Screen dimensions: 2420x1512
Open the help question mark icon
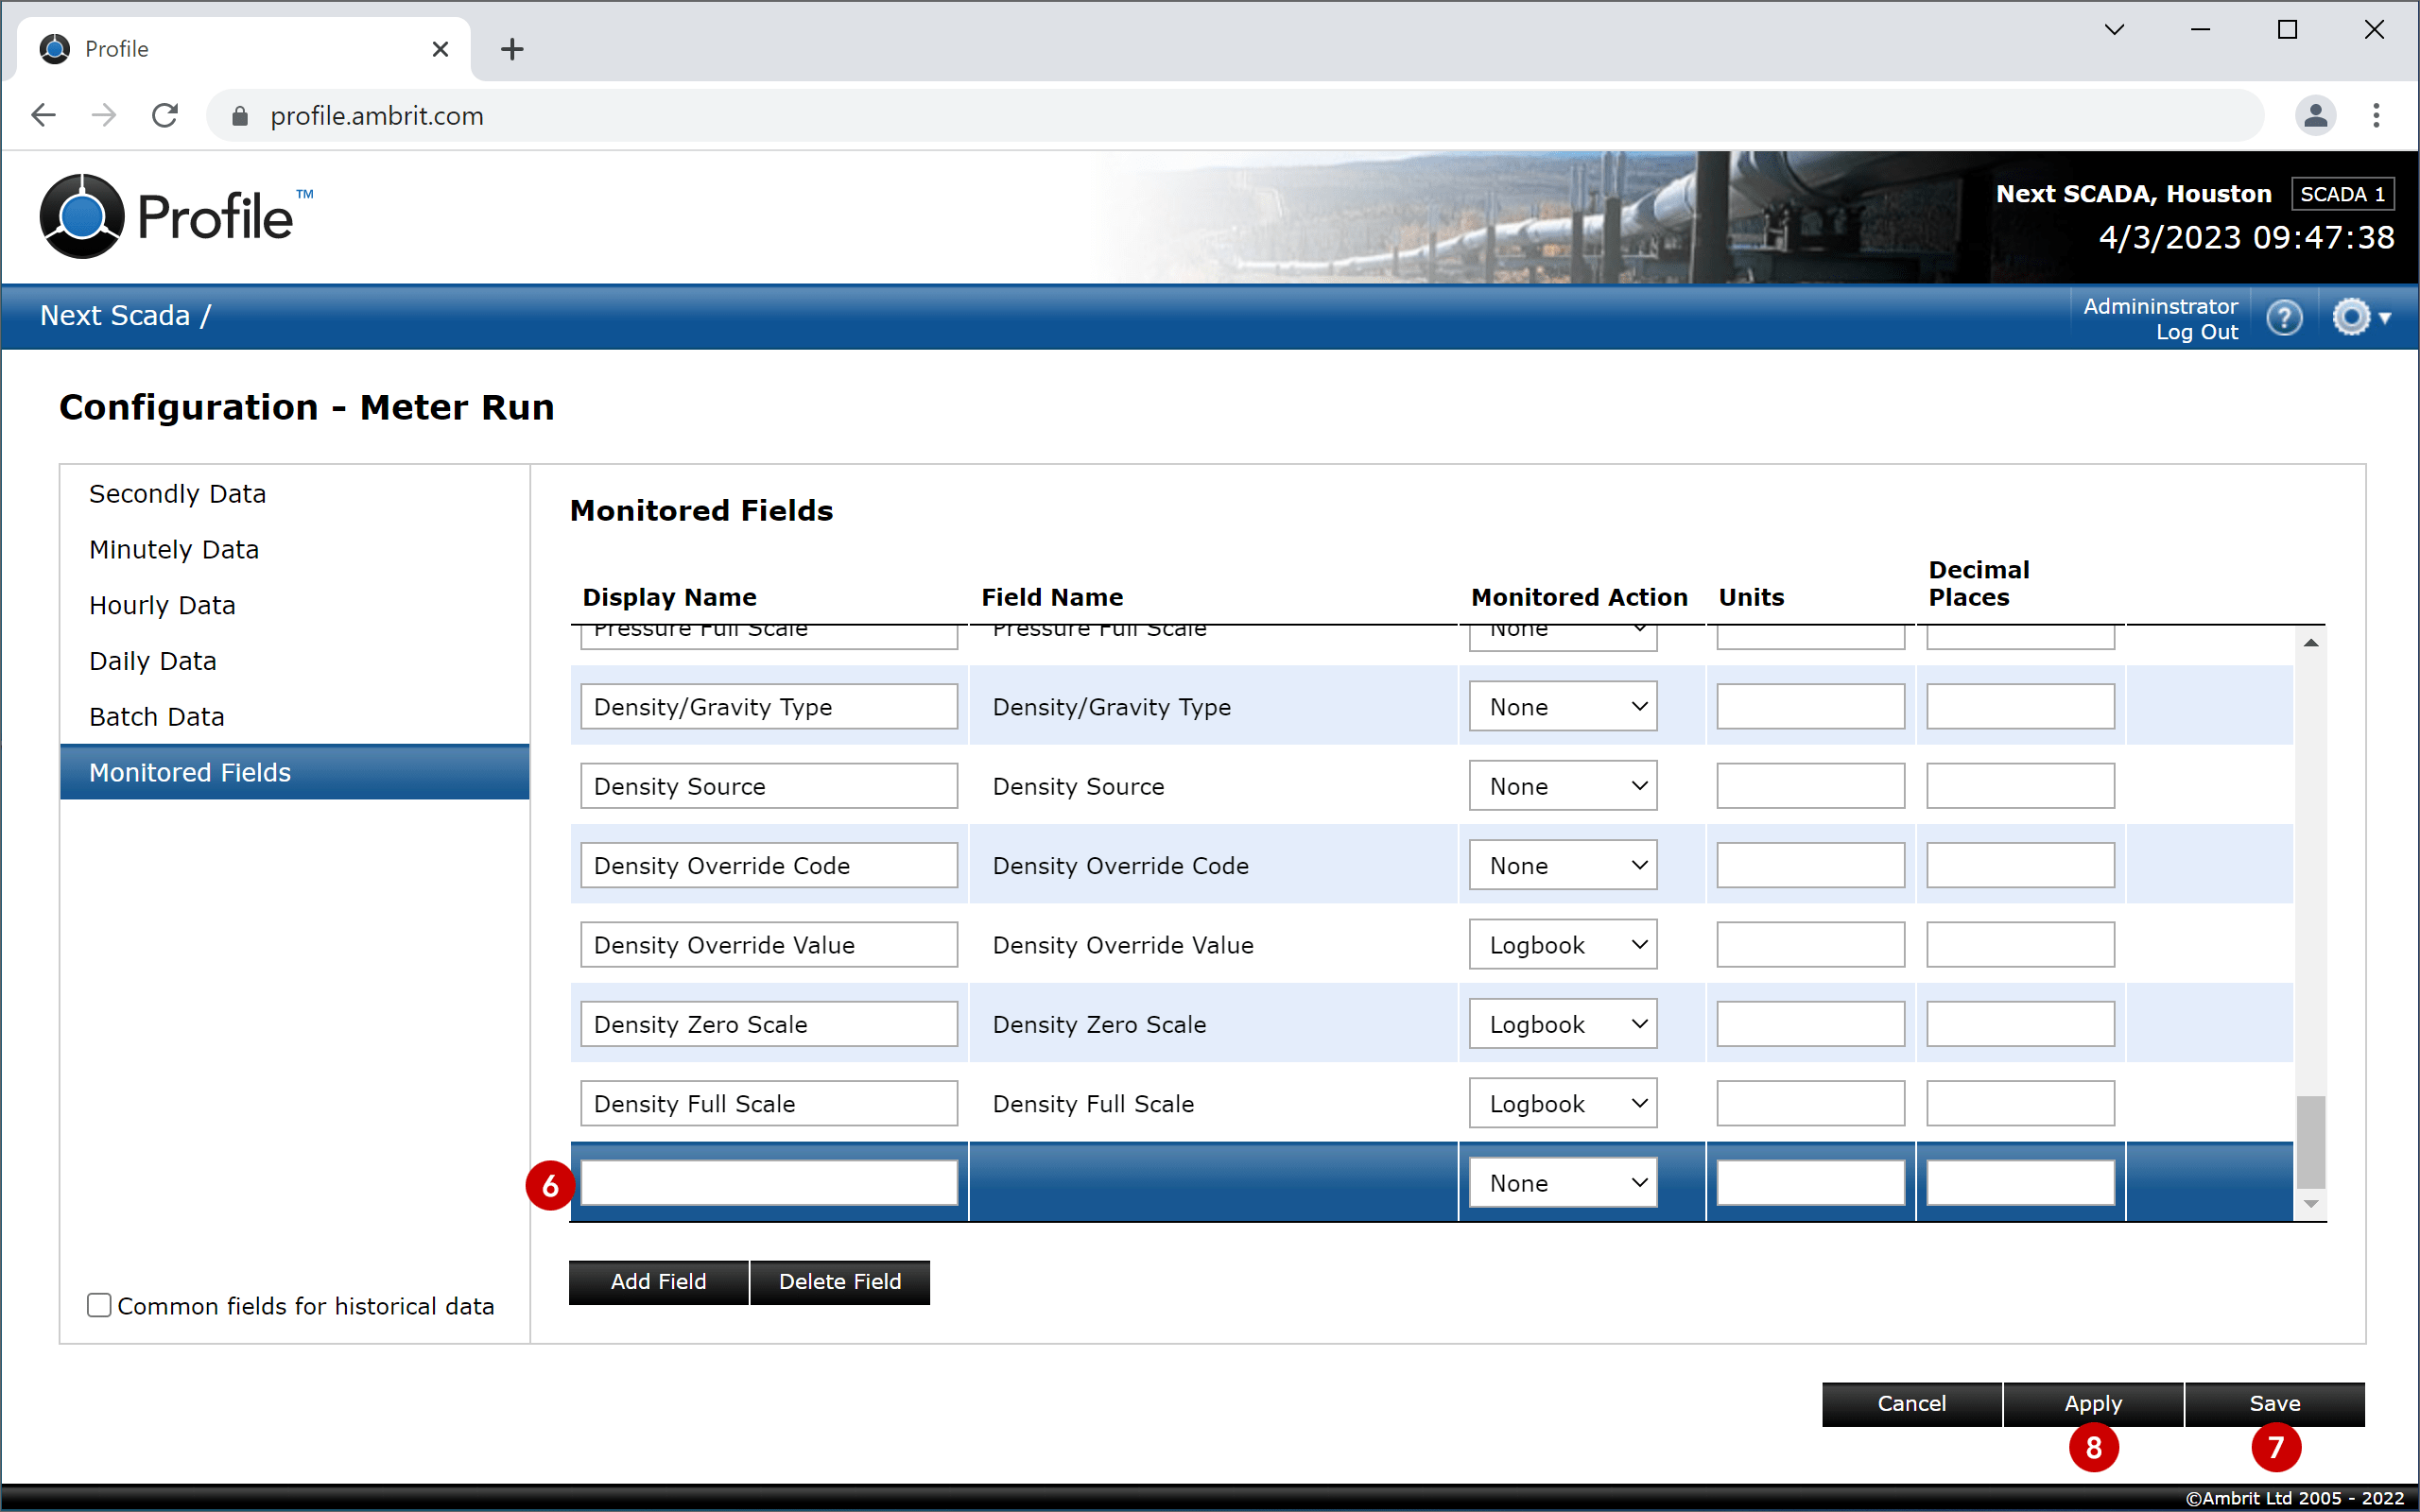[2284, 318]
